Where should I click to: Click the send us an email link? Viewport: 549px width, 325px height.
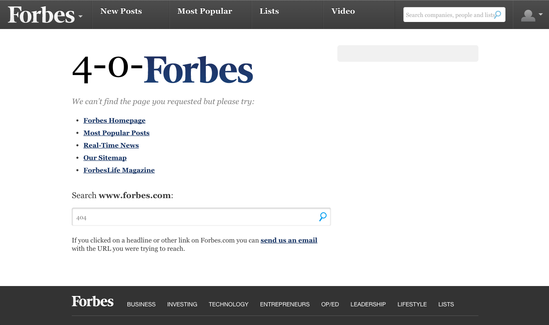(289, 240)
